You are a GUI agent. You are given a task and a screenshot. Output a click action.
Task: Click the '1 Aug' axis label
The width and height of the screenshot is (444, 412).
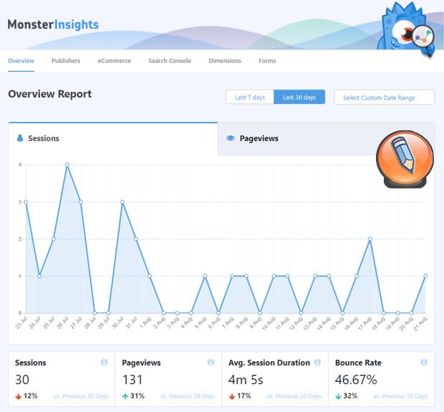point(146,322)
